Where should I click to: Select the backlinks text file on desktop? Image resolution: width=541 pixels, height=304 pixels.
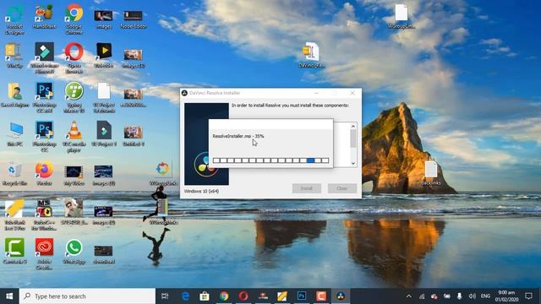click(x=431, y=173)
